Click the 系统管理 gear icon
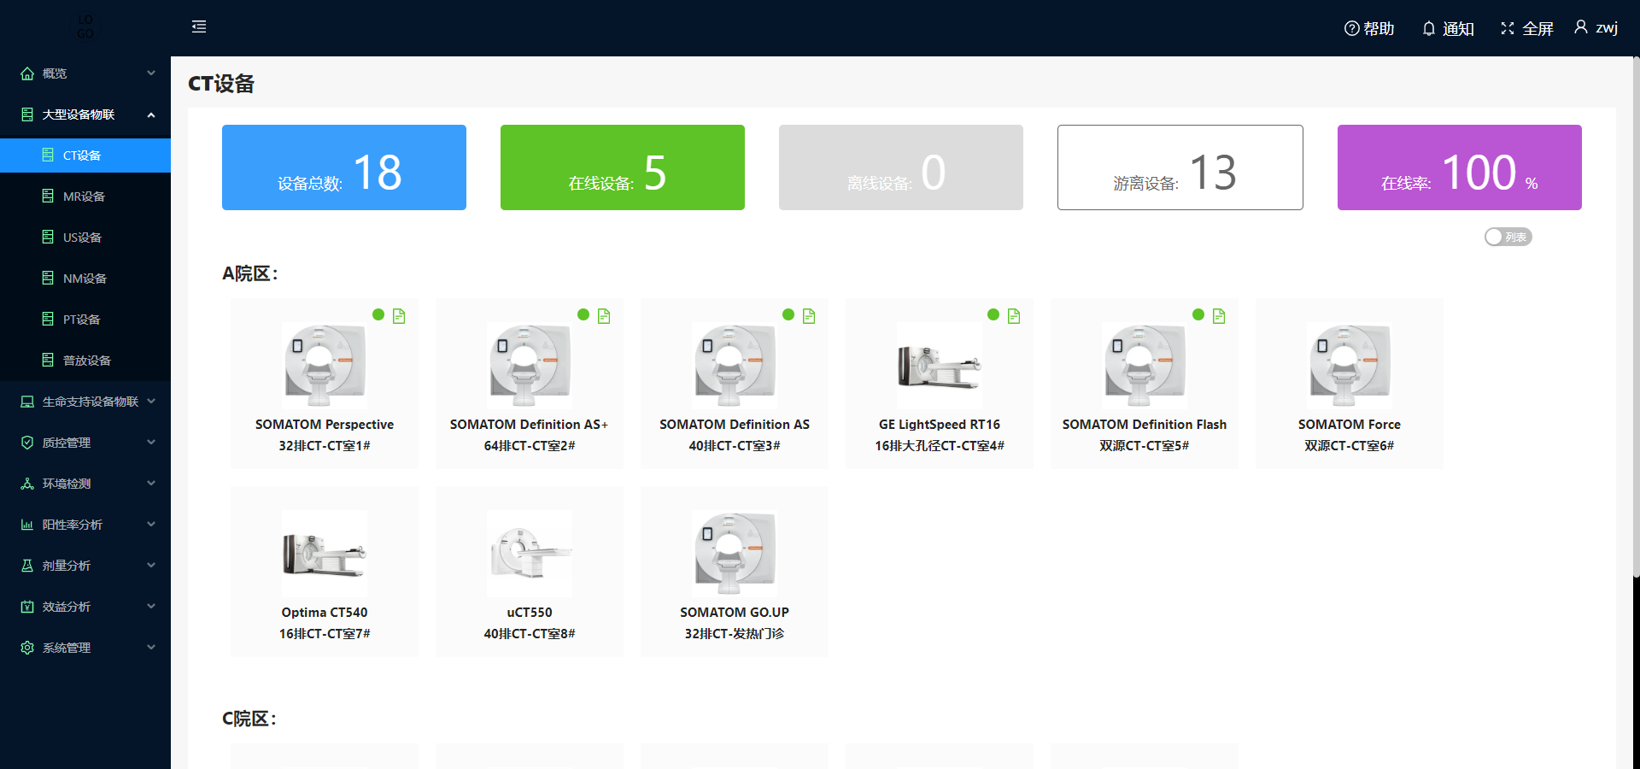Image resolution: width=1640 pixels, height=769 pixels. (x=27, y=648)
